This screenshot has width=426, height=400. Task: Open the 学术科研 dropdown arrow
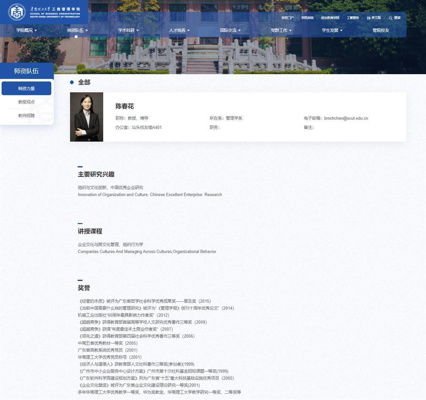click(138, 31)
